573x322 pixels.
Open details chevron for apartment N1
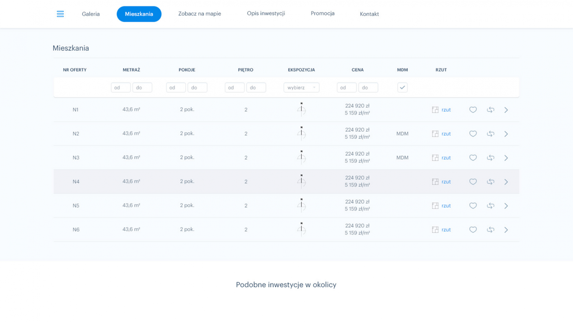coord(506,110)
